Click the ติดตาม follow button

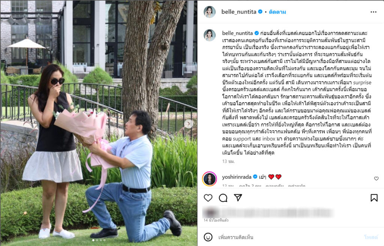[x=277, y=12]
